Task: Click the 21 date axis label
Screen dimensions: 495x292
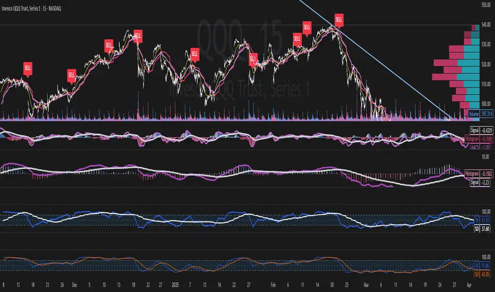Action: tap(48, 285)
